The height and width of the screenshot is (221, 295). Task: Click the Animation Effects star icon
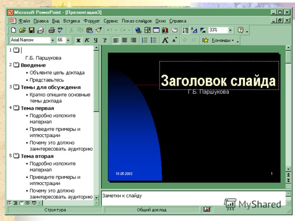coord(205,40)
